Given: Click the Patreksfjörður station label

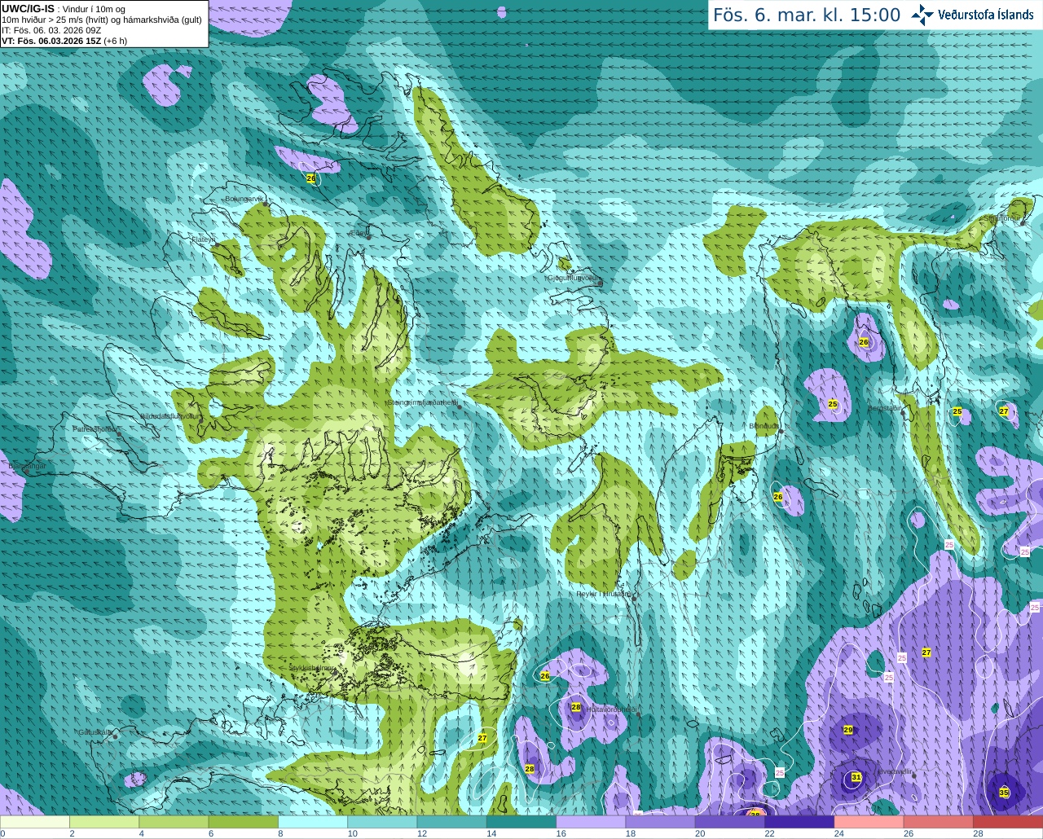Looking at the screenshot, I should [95, 428].
